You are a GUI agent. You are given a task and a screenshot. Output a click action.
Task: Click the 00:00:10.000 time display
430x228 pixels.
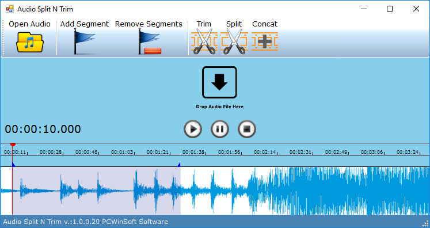(x=43, y=129)
